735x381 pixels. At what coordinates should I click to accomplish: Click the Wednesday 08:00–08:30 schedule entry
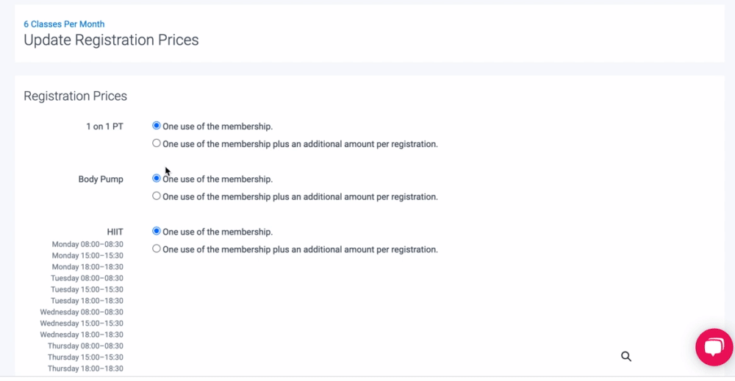(82, 312)
